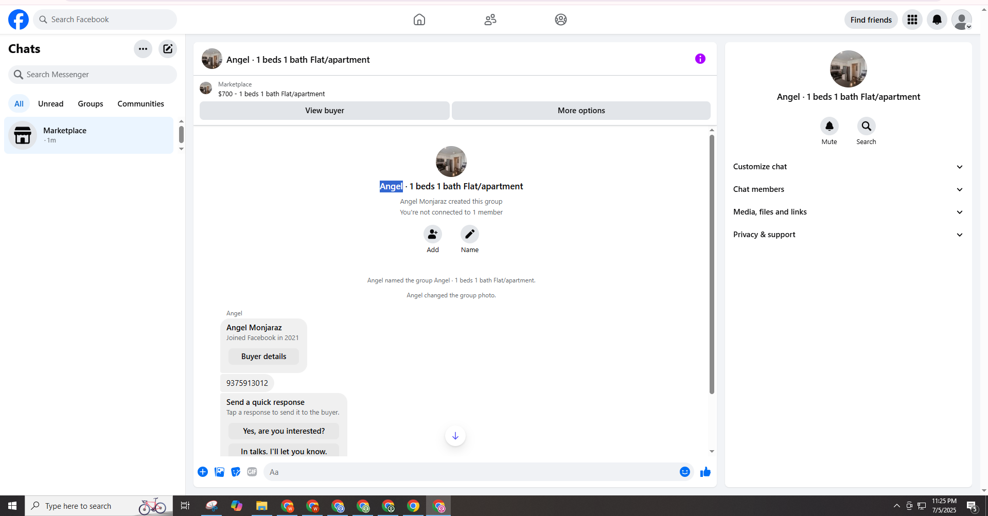The height and width of the screenshot is (516, 988).
Task: Choose a sticker with the sticker icon
Action: pyautogui.click(x=236, y=472)
